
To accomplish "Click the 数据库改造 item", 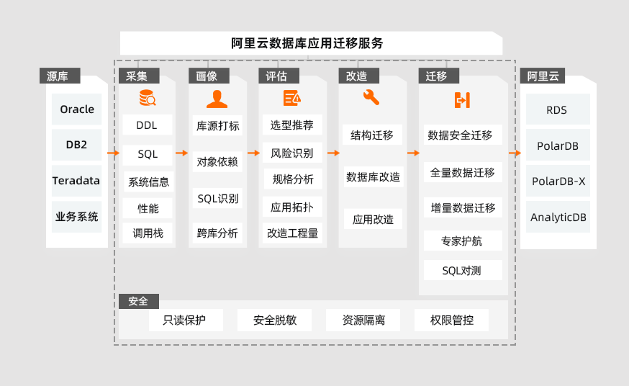I will (373, 177).
